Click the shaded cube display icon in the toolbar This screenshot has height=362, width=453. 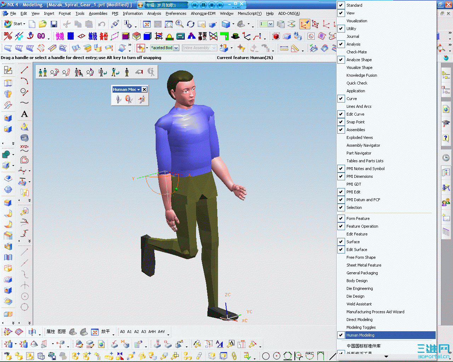pyautogui.click(x=225, y=24)
